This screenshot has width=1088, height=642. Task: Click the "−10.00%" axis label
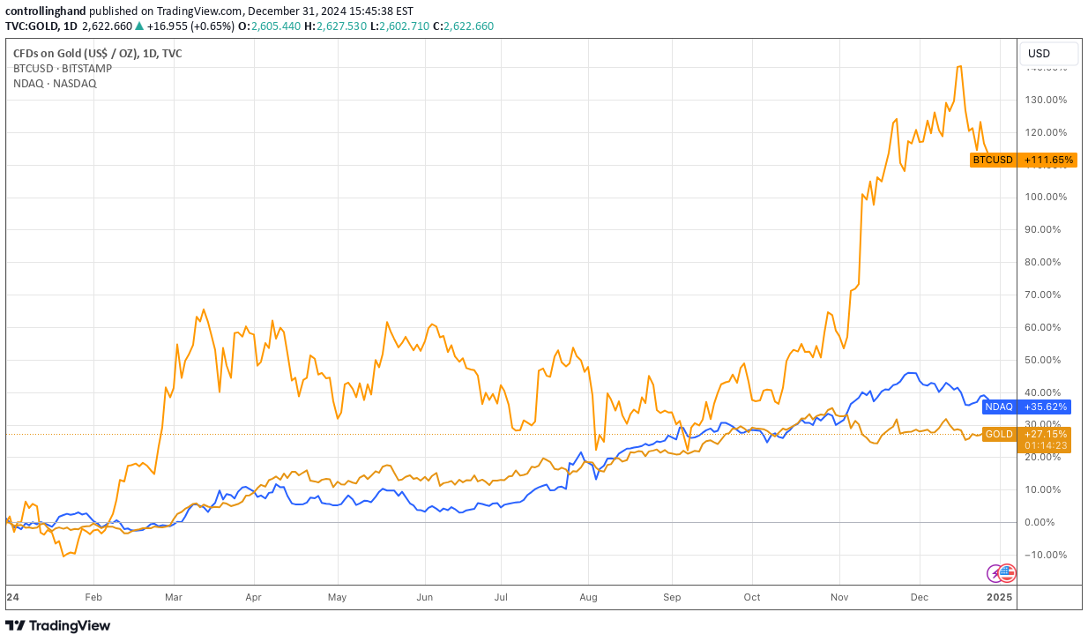click(x=1046, y=555)
